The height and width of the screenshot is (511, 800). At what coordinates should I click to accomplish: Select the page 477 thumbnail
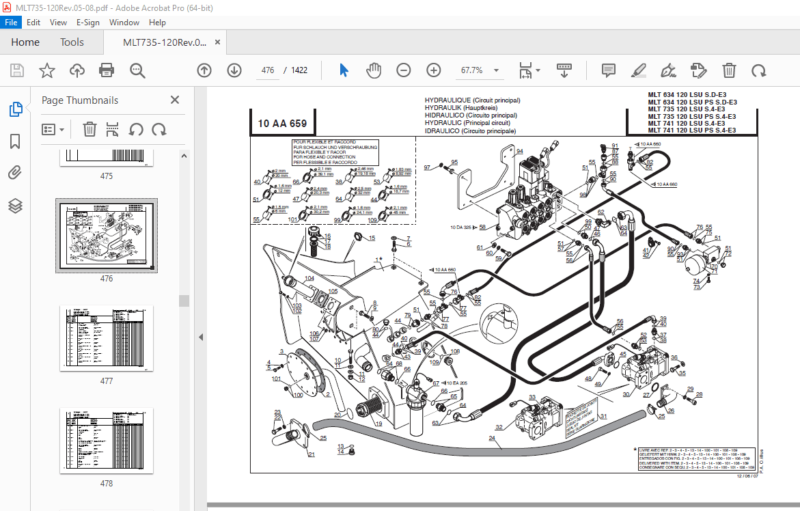click(106, 338)
